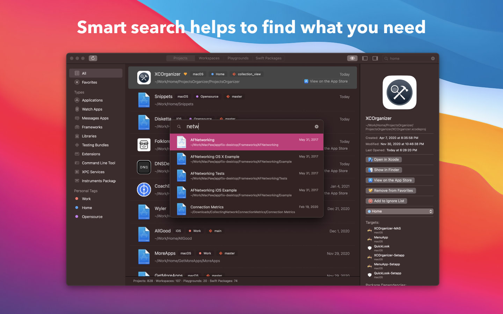Select the XCOrganizer-MAS target
The width and height of the screenshot is (503, 314).
[387, 230]
